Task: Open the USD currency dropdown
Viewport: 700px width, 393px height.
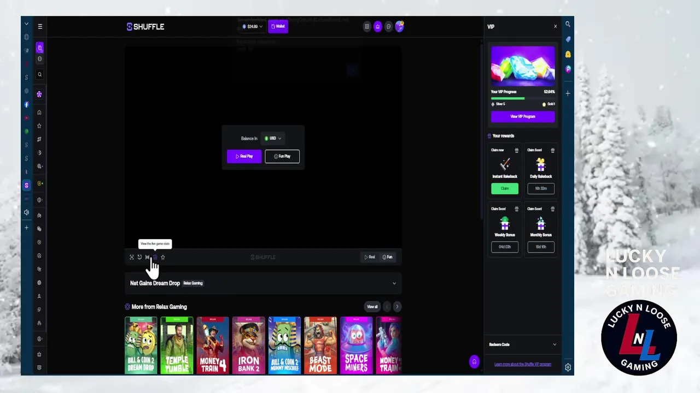Action: [273, 138]
